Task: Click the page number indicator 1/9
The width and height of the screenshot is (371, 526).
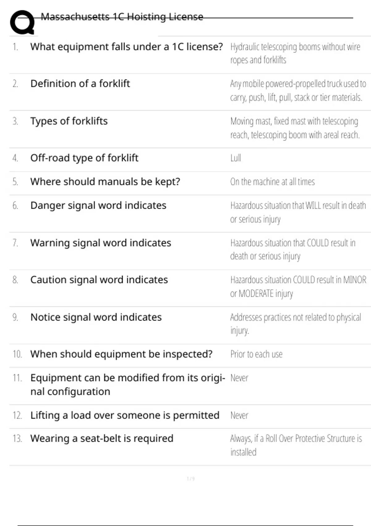Action: (x=191, y=479)
